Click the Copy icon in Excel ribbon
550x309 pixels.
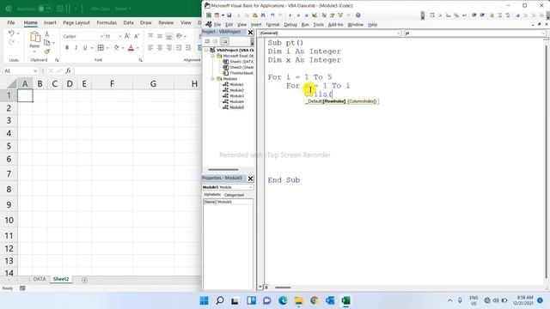46,43
